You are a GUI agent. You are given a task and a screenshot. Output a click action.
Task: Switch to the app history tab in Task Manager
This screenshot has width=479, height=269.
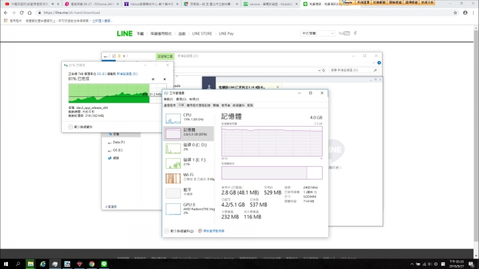pyautogui.click(x=198, y=105)
